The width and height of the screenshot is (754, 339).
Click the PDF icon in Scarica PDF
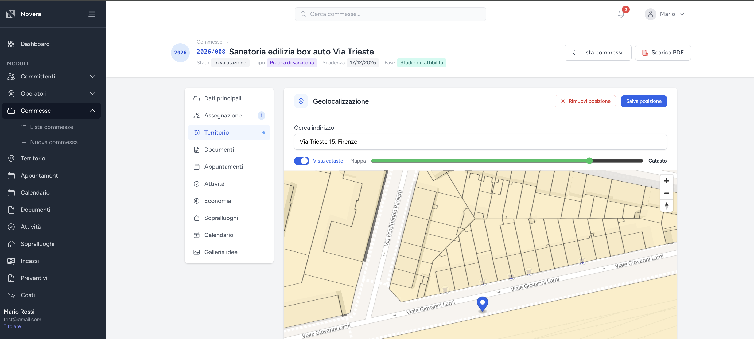pos(645,53)
